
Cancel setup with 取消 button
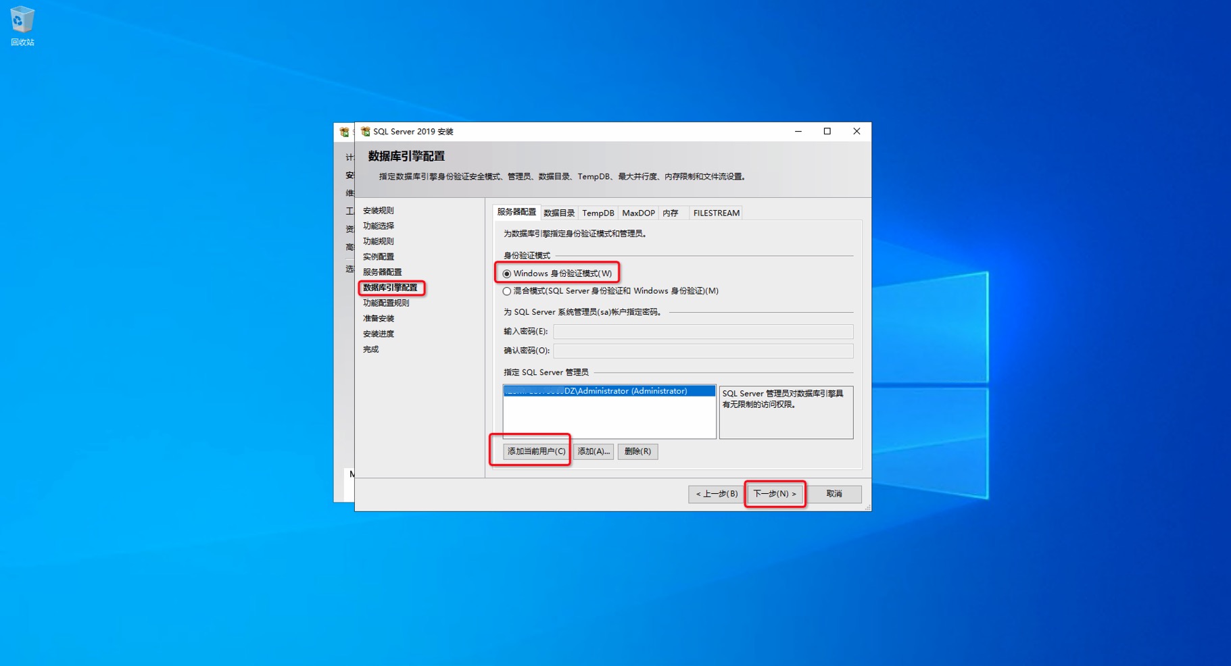point(834,494)
